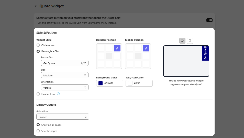
Task: Open the Size dropdown showing Medium
Action: click(65, 75)
